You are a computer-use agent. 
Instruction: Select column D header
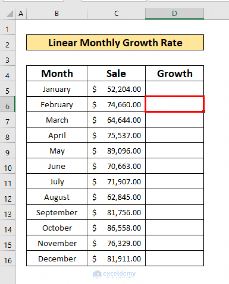pyautogui.click(x=174, y=13)
